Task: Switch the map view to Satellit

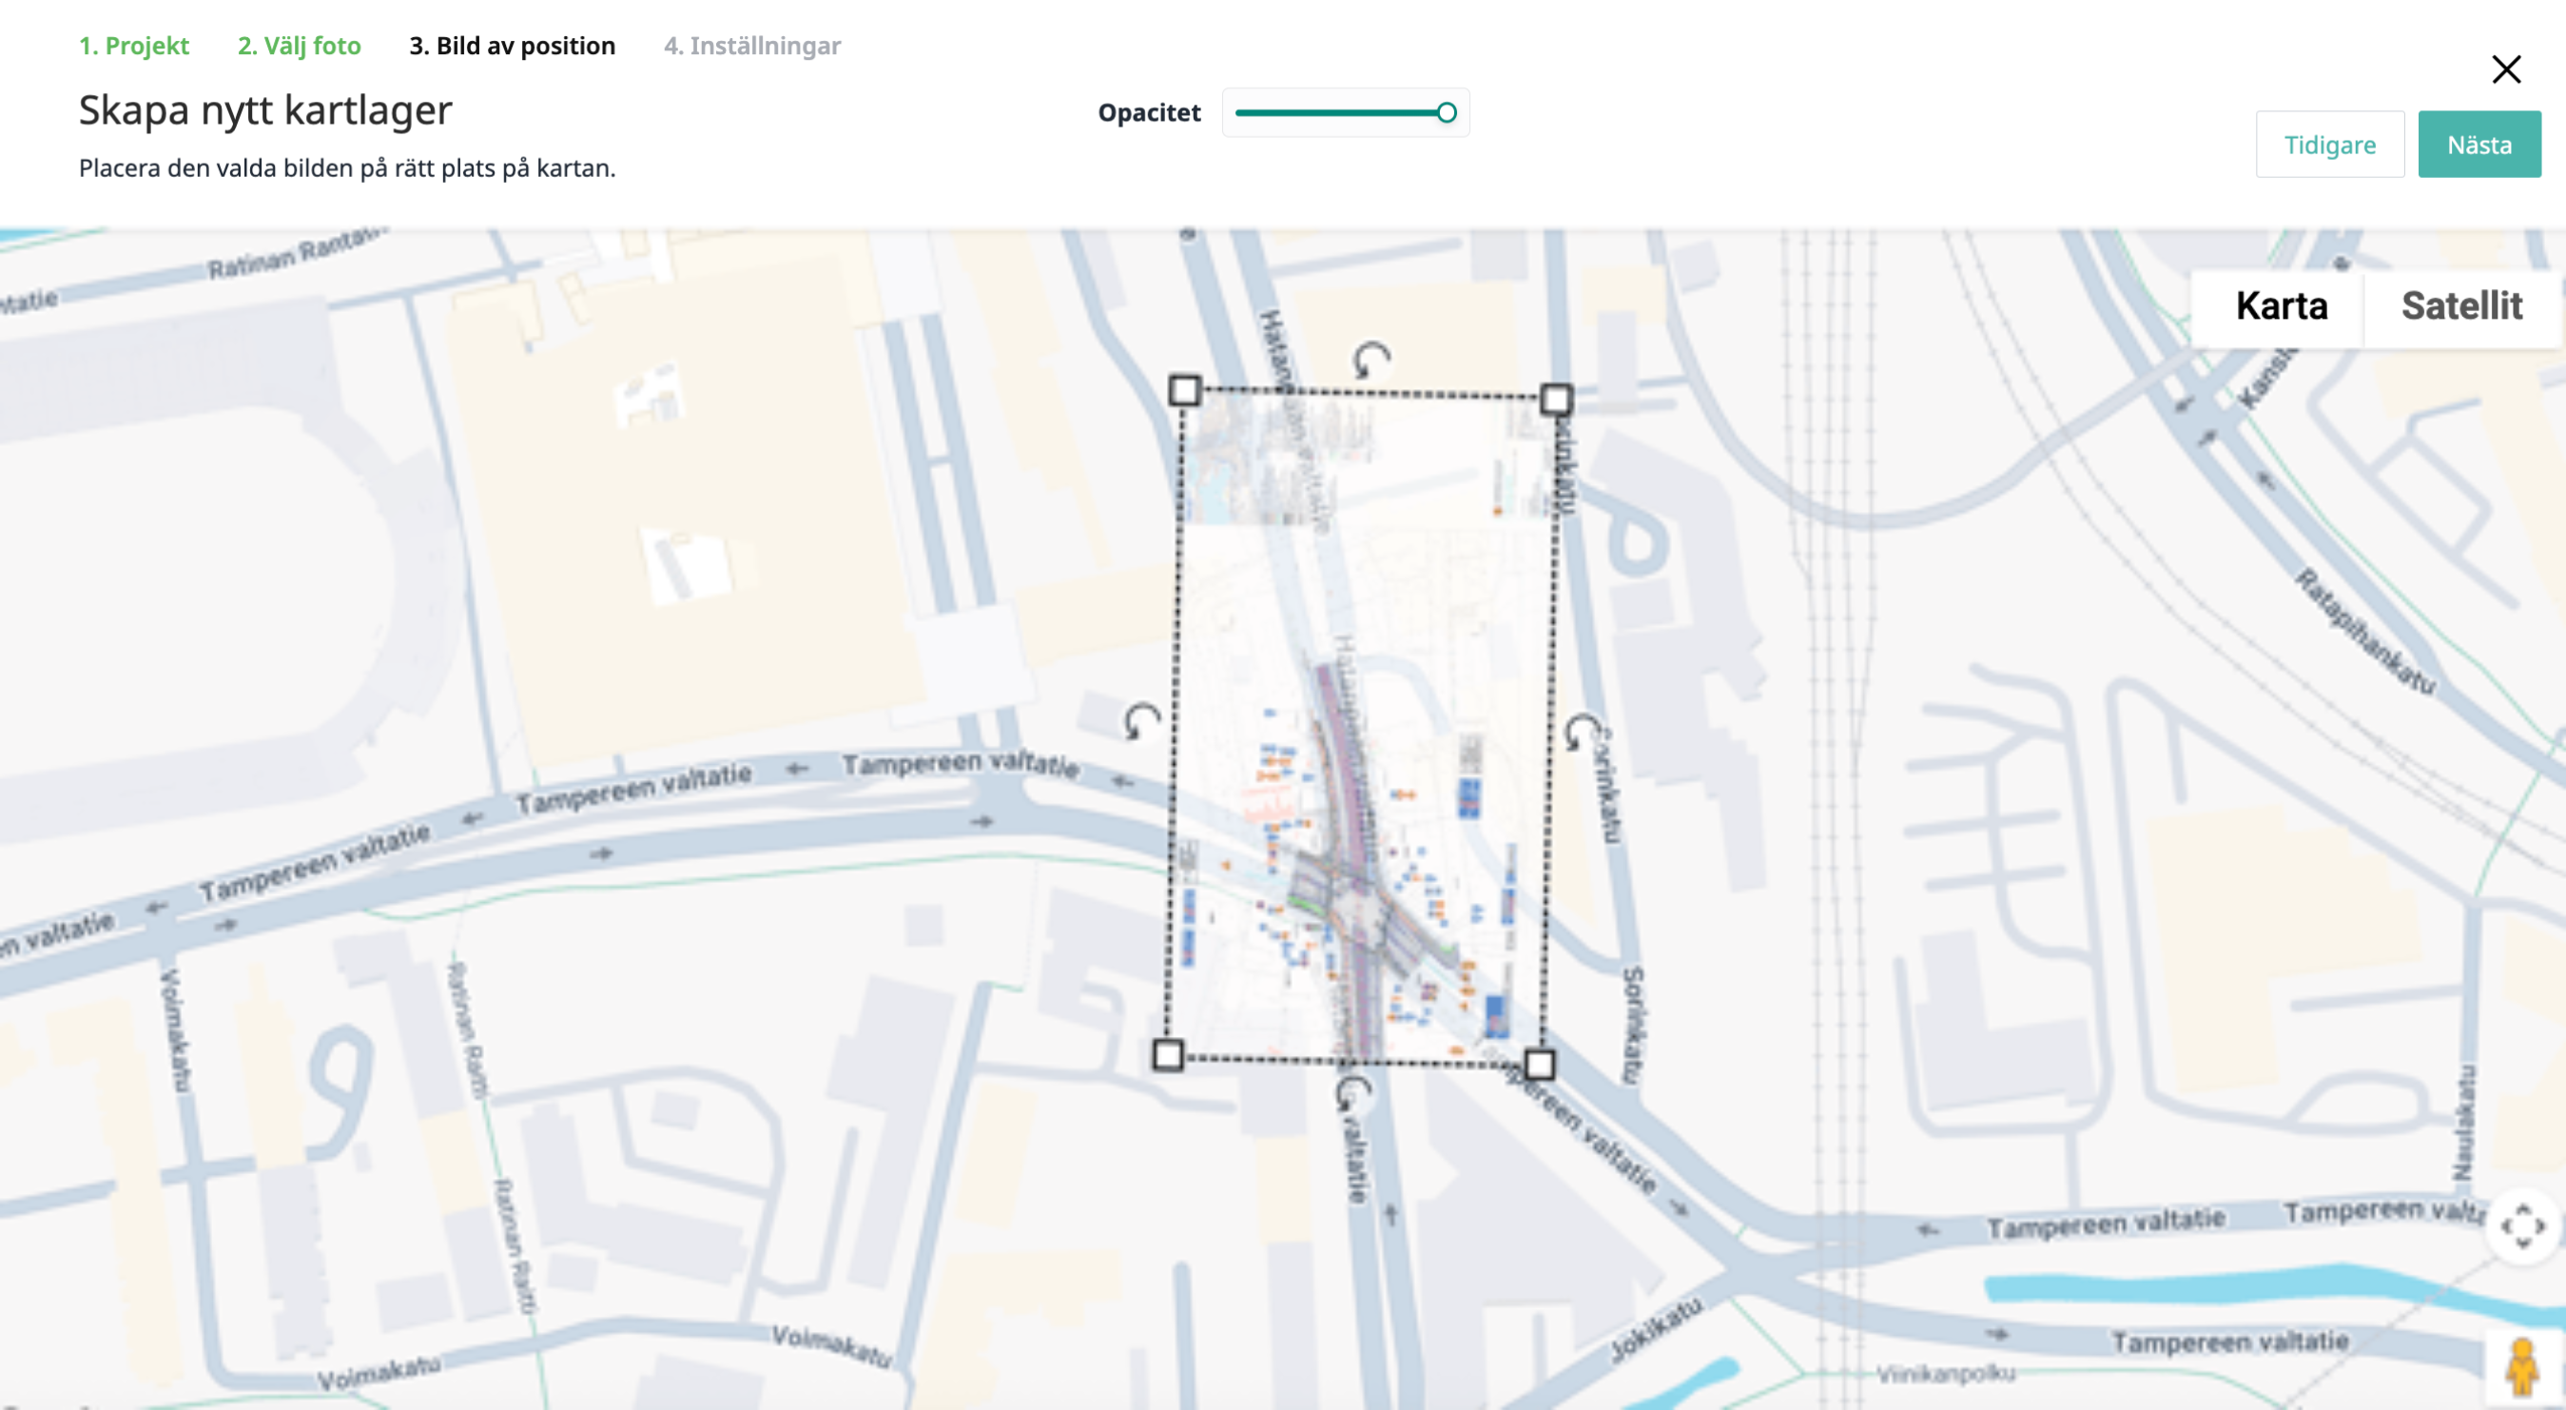Action: point(2461,306)
